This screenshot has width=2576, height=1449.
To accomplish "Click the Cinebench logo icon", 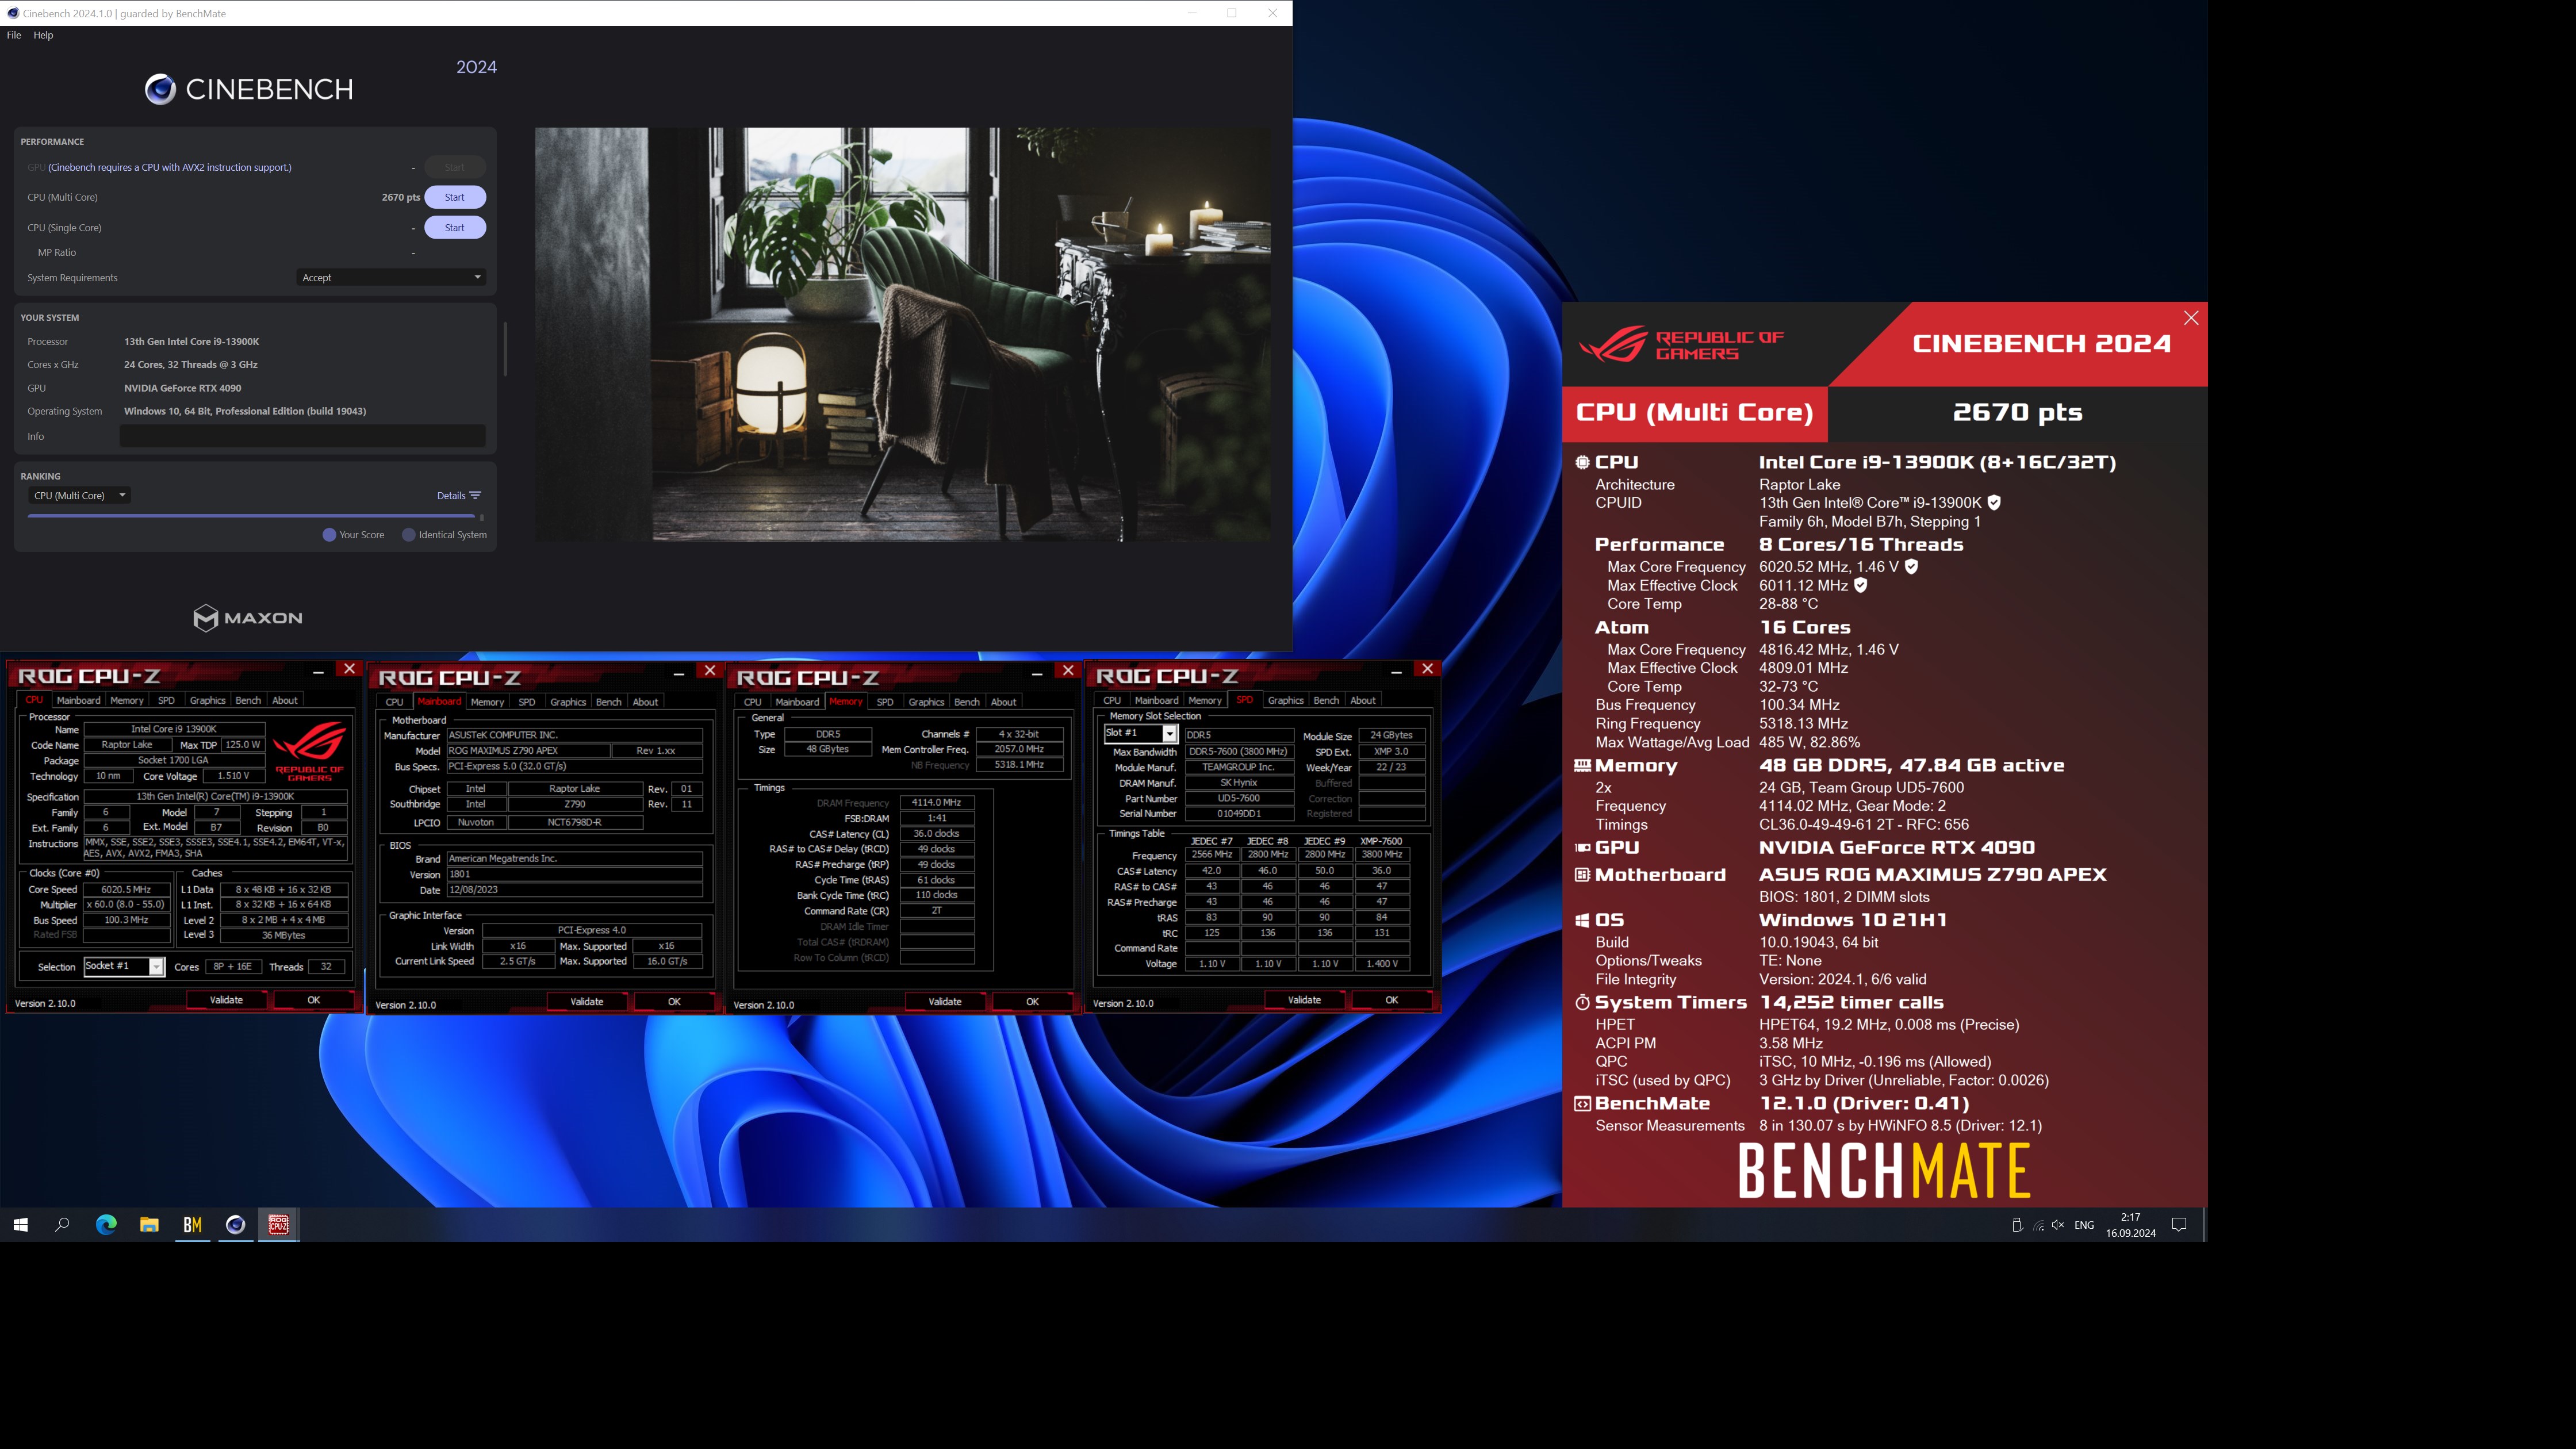I will coord(160,89).
